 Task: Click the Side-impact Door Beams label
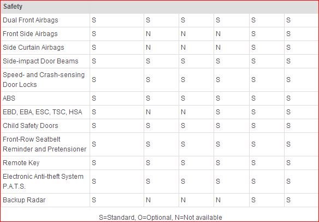(40, 61)
